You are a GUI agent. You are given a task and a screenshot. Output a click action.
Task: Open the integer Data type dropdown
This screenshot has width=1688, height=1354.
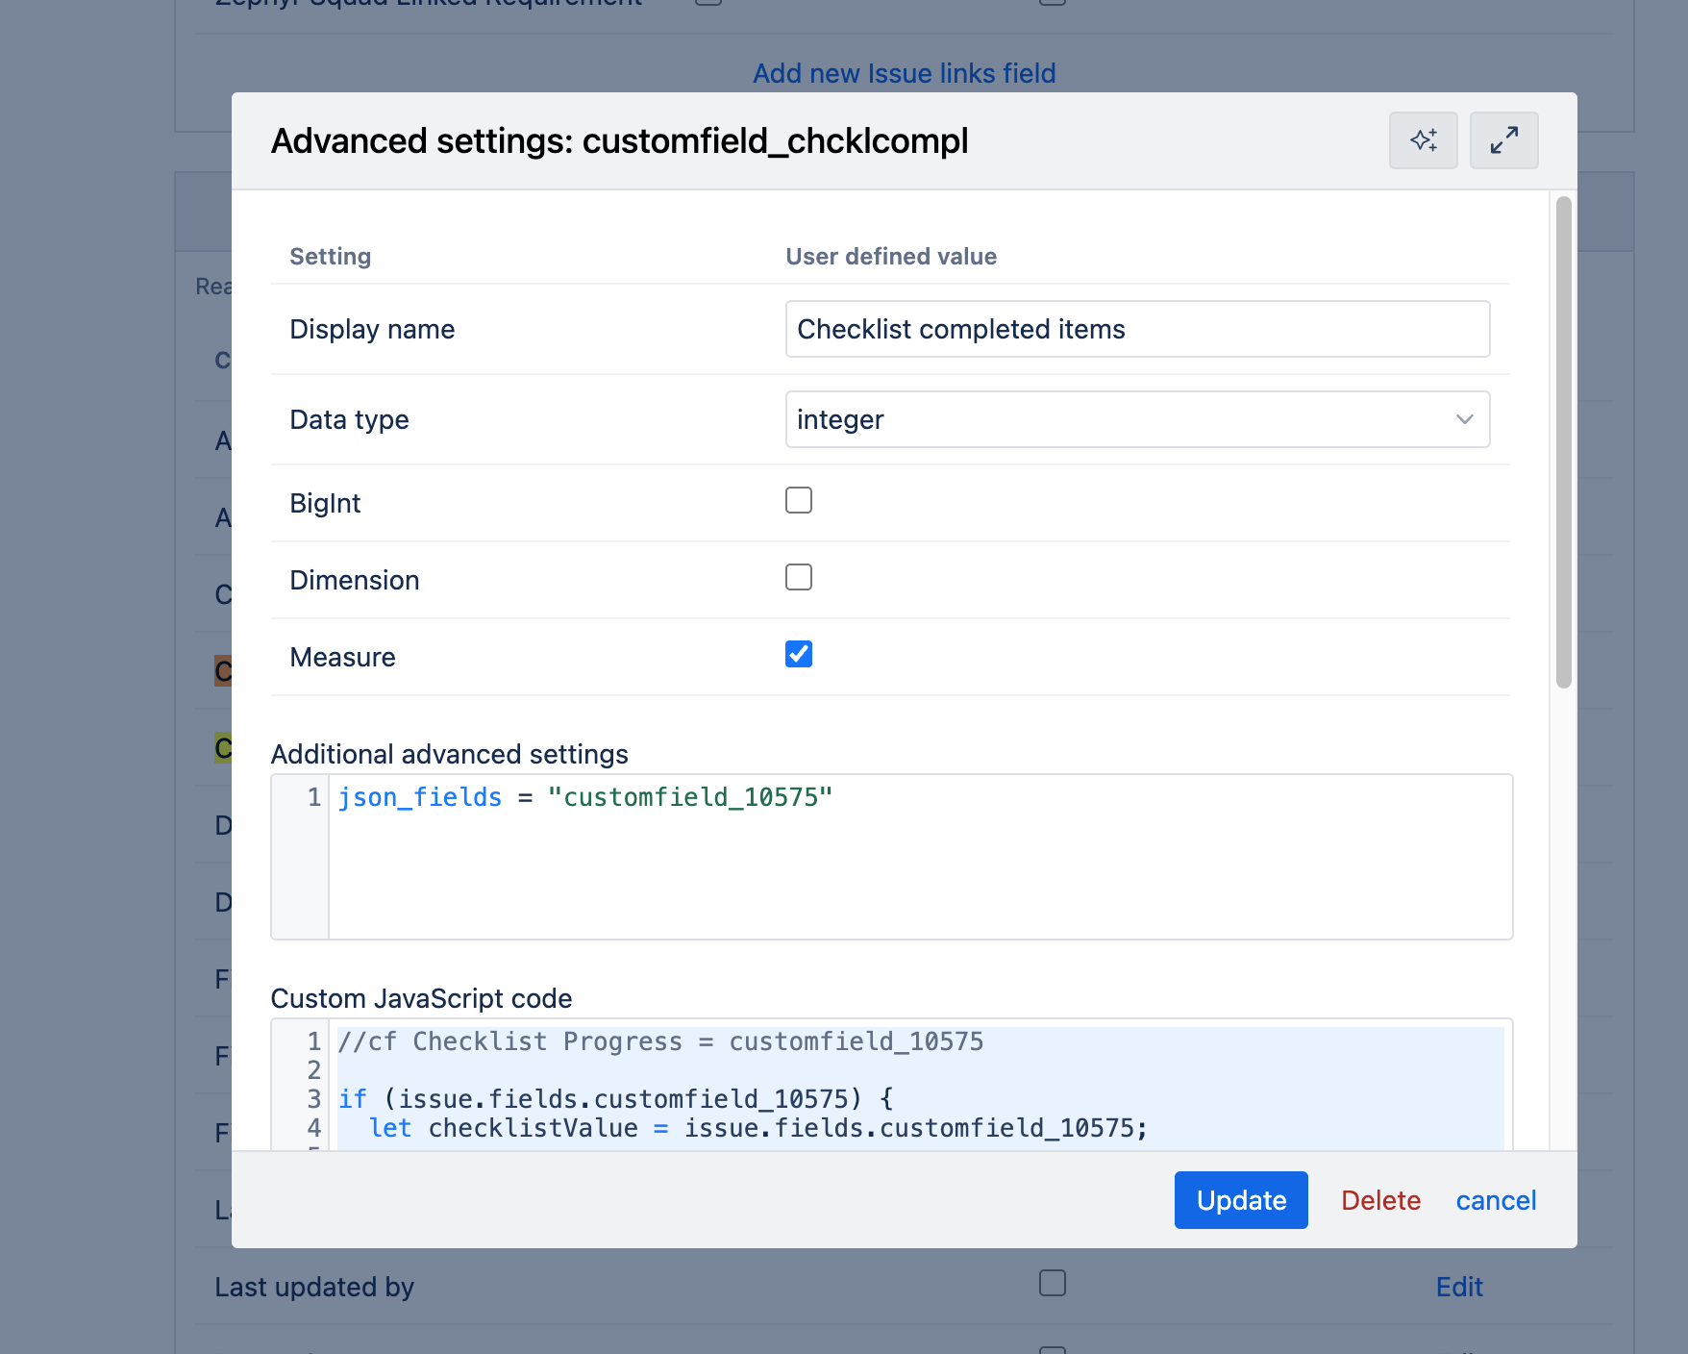[x=1137, y=419]
